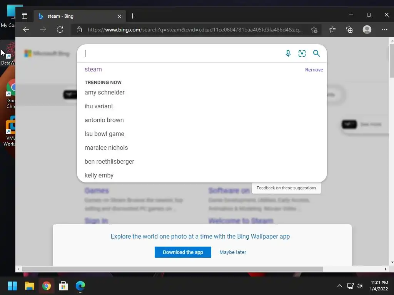Select the steam - Bing tab
394x295 pixels.
click(79, 16)
